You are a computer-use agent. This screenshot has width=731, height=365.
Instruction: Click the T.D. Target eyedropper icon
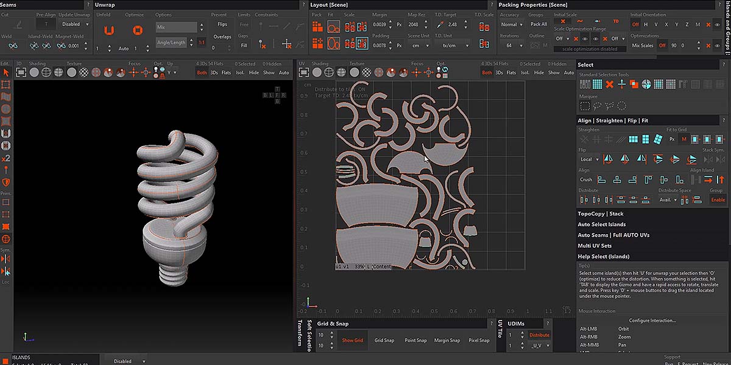coord(440,25)
